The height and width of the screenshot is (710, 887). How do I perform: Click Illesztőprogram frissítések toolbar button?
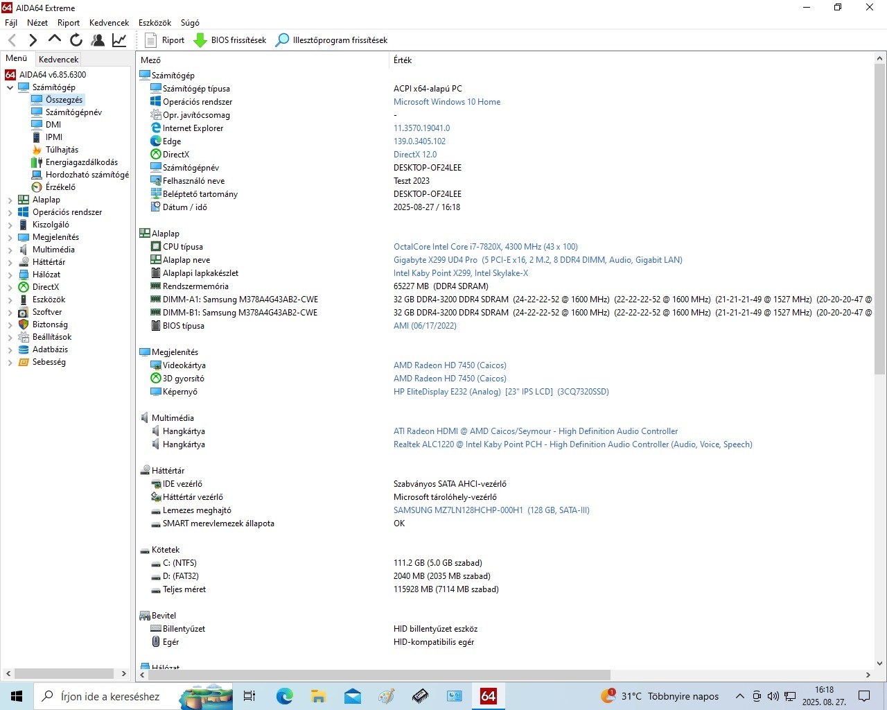tap(332, 40)
